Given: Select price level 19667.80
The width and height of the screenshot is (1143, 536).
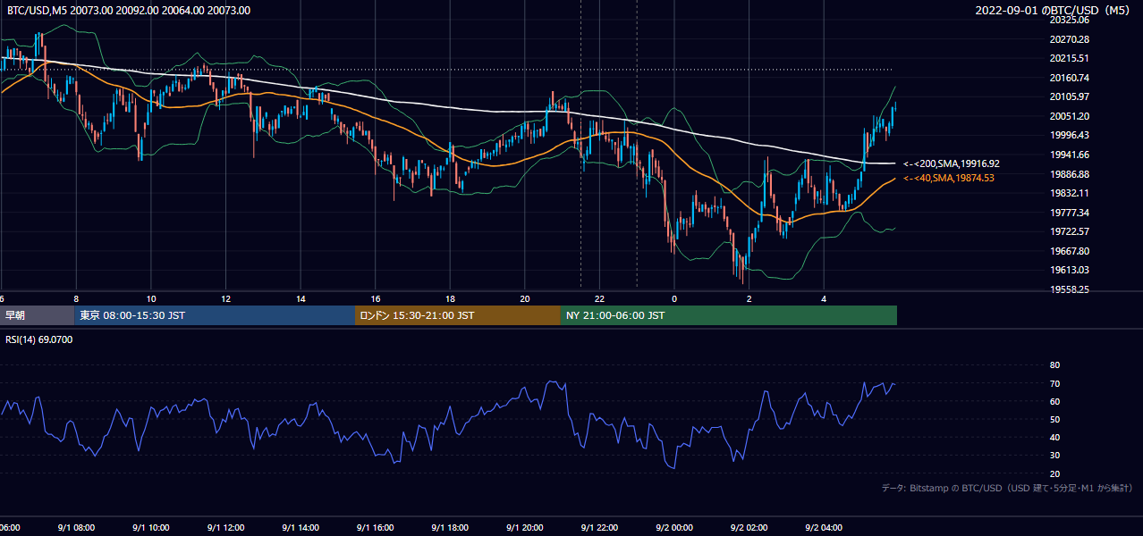Looking at the screenshot, I should pyautogui.click(x=1070, y=251).
